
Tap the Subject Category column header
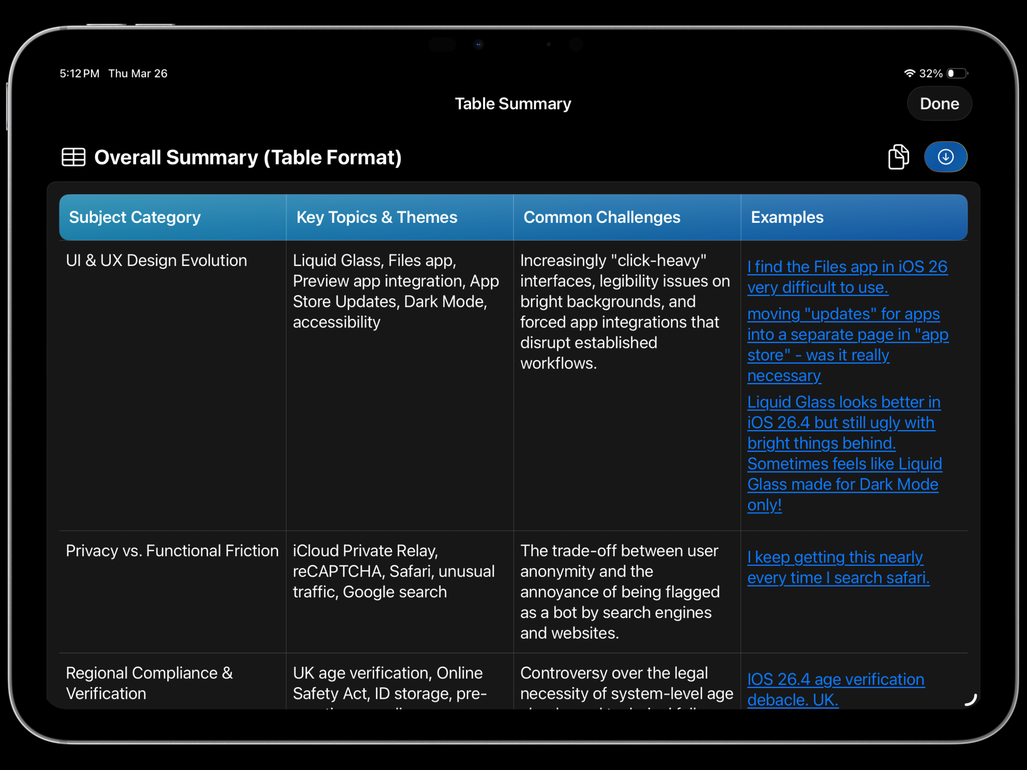click(x=173, y=217)
